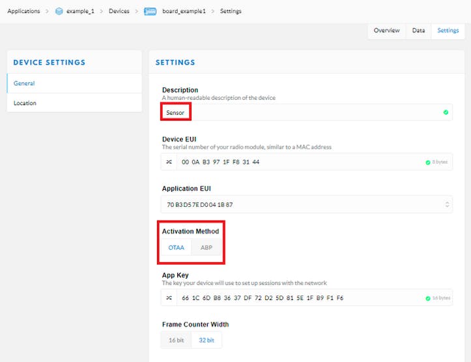Click the board_example1 device icon in breadcrumb

[x=150, y=11]
